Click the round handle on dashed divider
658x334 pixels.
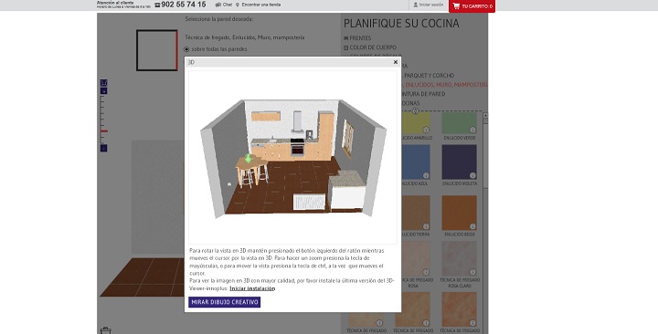pos(416,111)
